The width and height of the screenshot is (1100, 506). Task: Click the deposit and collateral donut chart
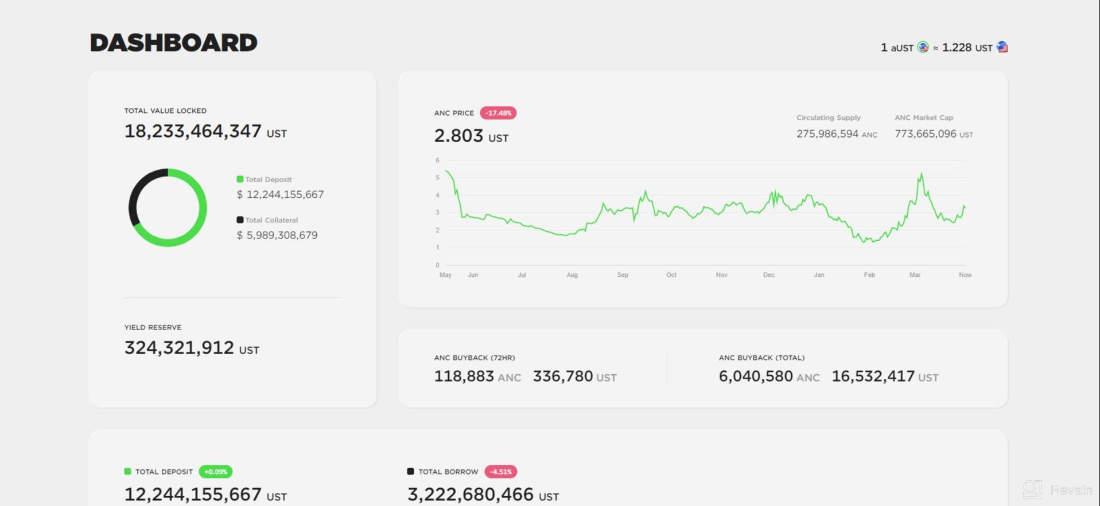[x=168, y=207]
